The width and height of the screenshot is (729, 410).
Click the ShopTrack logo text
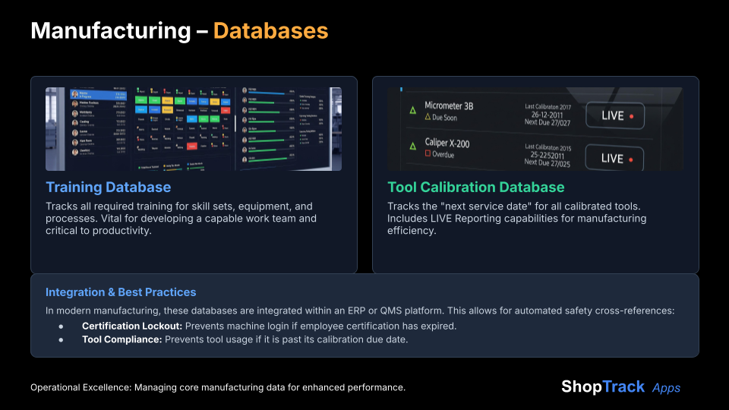[x=603, y=386]
